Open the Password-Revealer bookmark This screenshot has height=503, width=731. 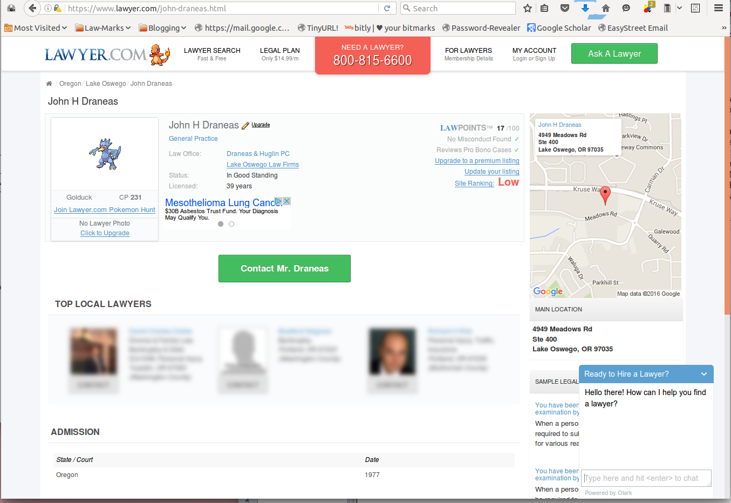point(481,28)
